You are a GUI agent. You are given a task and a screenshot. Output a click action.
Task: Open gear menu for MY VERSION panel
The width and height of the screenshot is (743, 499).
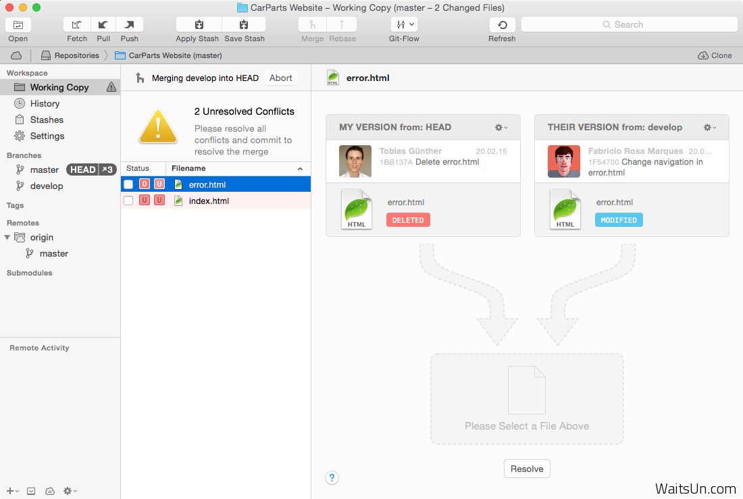(501, 128)
